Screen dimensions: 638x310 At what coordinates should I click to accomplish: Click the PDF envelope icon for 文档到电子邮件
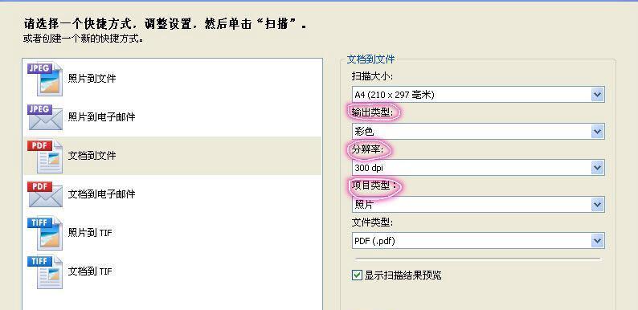pos(45,194)
